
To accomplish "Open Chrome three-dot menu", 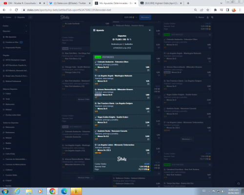I will [x=240, y=10].
